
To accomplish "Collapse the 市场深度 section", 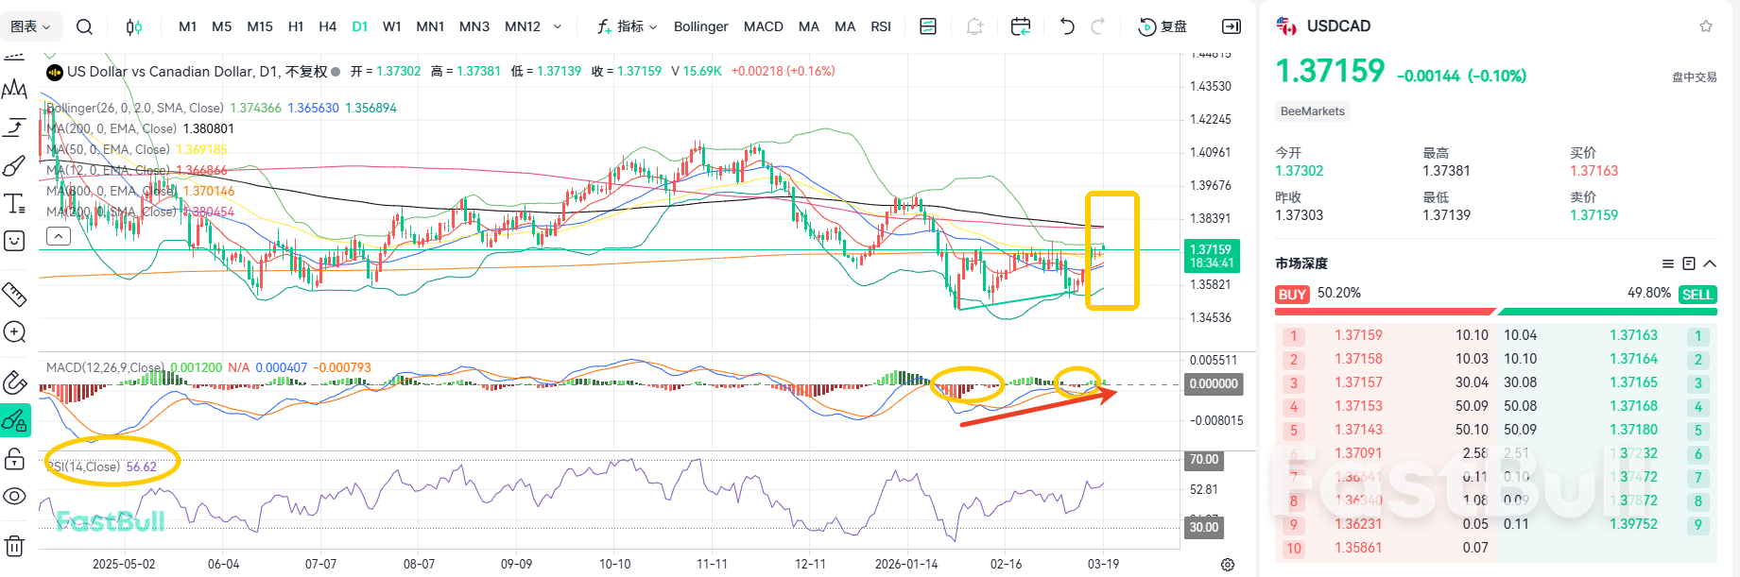I will coord(1710,263).
